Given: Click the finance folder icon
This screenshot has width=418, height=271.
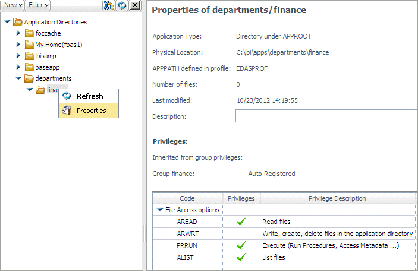Looking at the screenshot, I should coord(40,90).
